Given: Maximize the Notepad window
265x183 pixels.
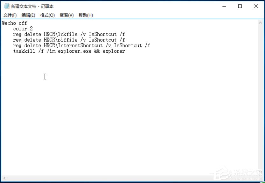Looking at the screenshot, I should pyautogui.click(x=240, y=6).
